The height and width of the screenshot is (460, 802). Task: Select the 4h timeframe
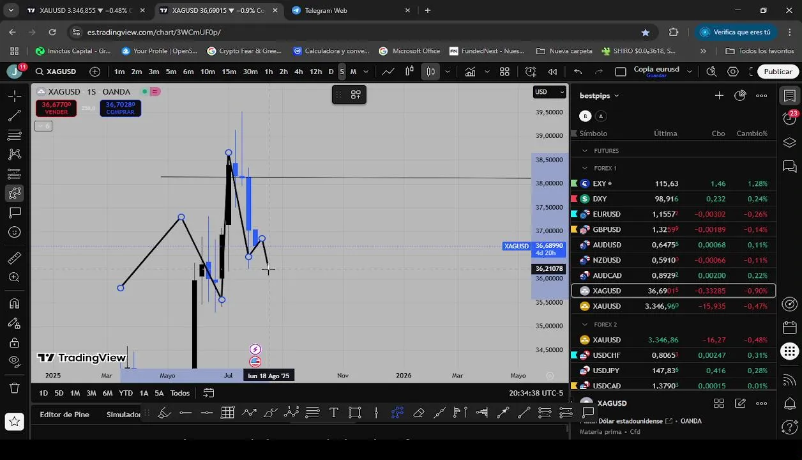pyautogui.click(x=298, y=72)
